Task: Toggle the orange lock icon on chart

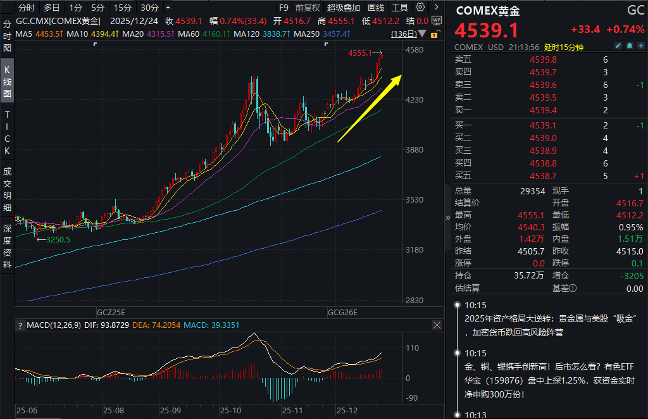Action: click(435, 34)
